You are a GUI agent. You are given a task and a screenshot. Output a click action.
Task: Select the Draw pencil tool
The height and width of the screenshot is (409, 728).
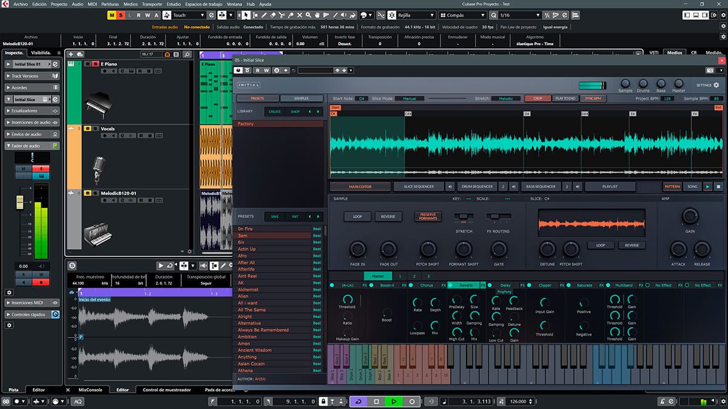click(263, 15)
